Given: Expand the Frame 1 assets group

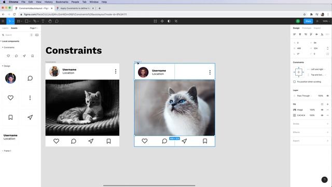Looking at the screenshot, I should 7,151.
